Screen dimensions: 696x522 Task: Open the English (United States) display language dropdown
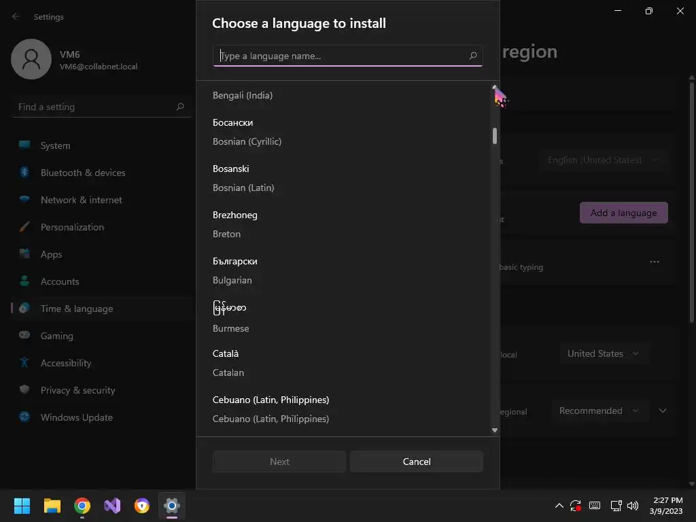coord(602,160)
